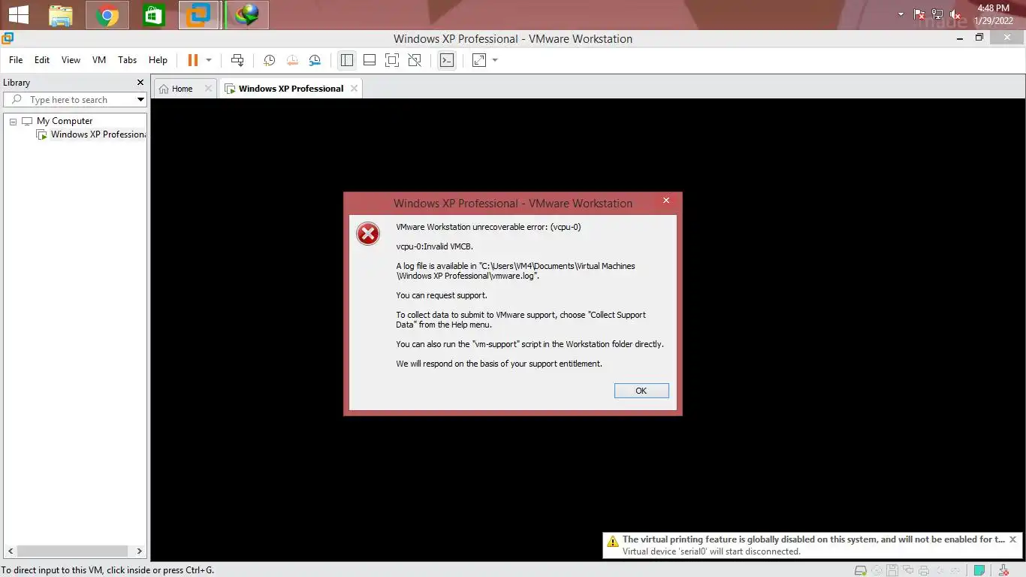This screenshot has width=1026, height=577.
Task: Open File Explorer from the taskbar
Action: pos(61,15)
